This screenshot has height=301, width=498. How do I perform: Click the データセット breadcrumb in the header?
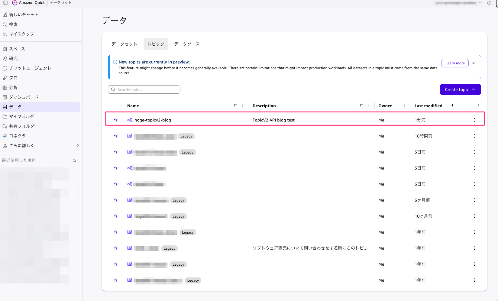[x=61, y=3]
